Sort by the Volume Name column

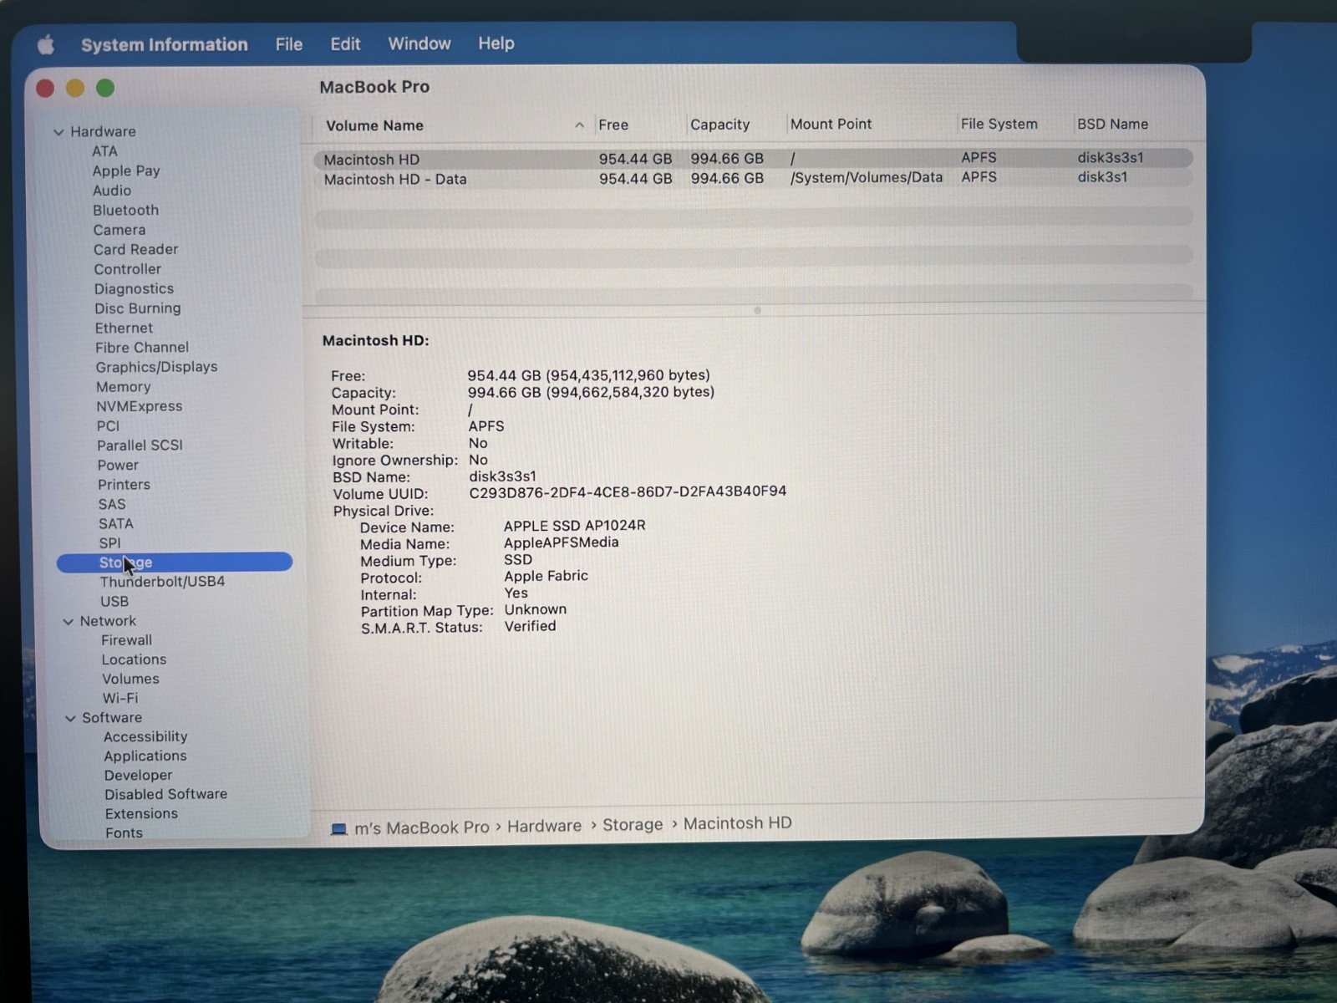374,126
